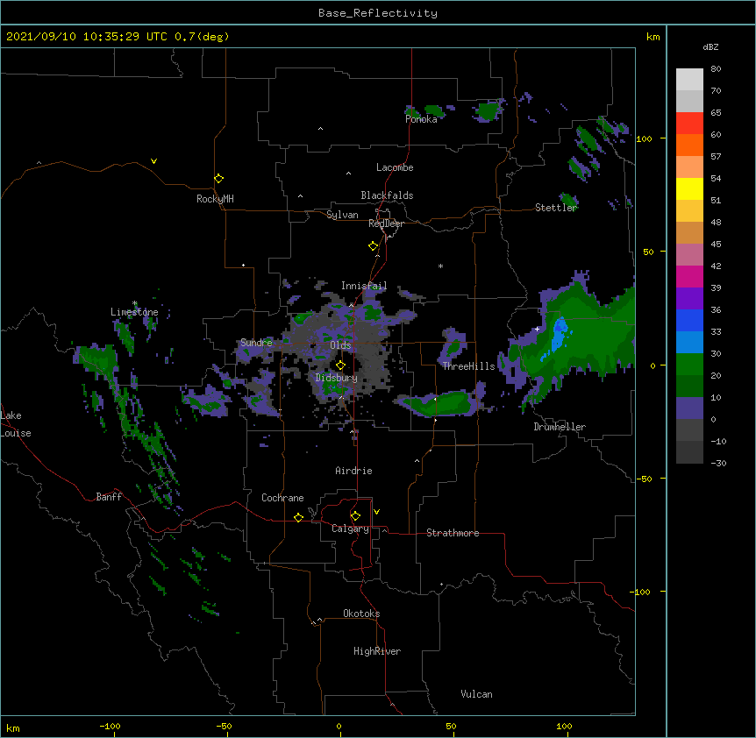Click the Okotoks label
Image resolution: width=756 pixels, height=738 pixels.
[361, 614]
